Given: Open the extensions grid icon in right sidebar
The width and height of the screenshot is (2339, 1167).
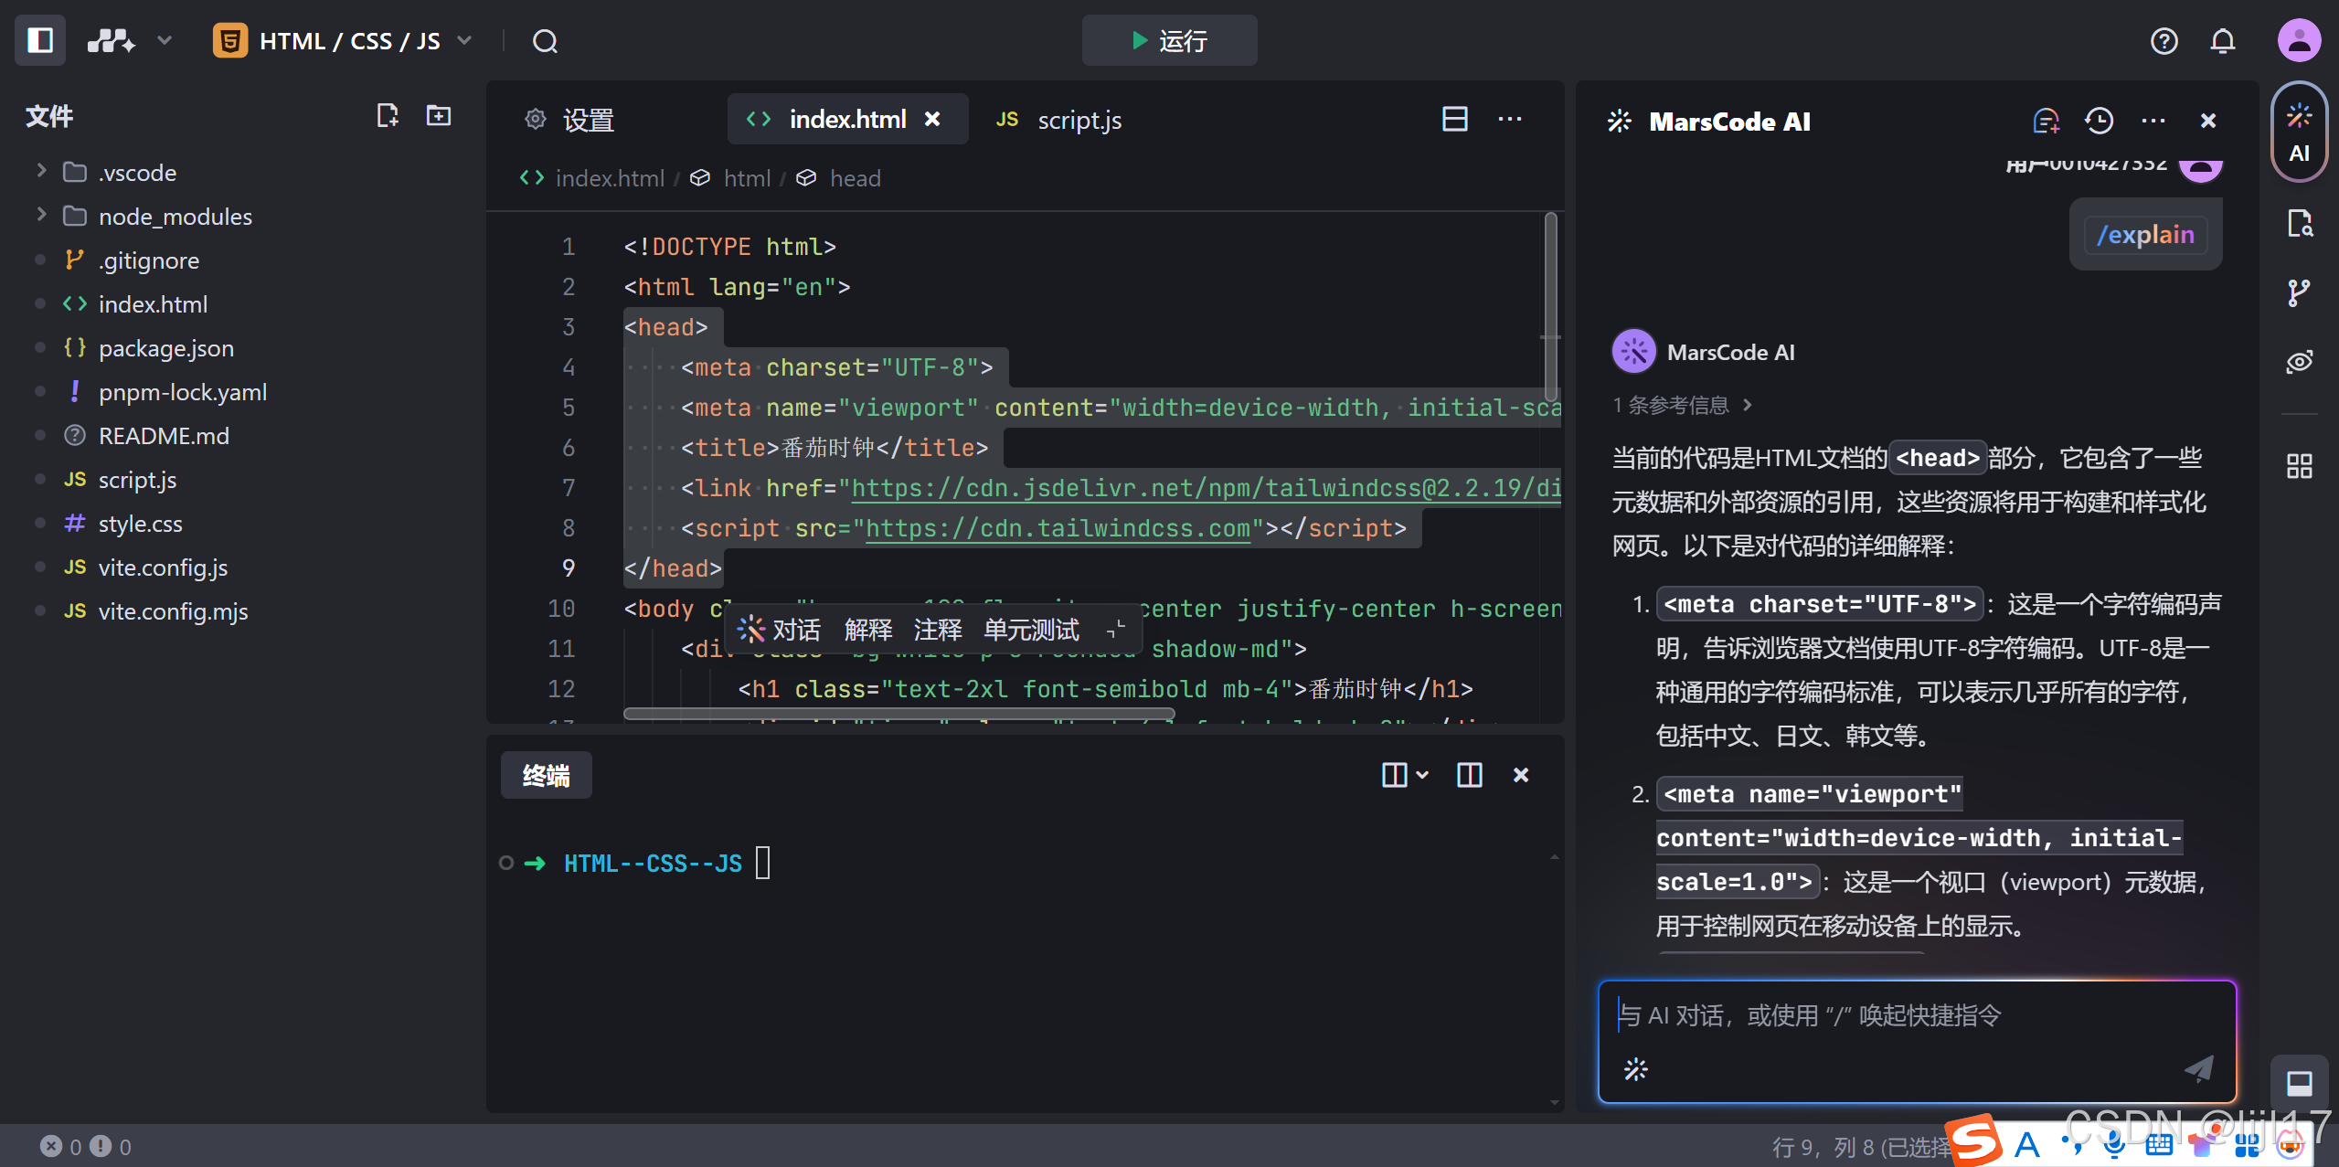Looking at the screenshot, I should click(2298, 465).
